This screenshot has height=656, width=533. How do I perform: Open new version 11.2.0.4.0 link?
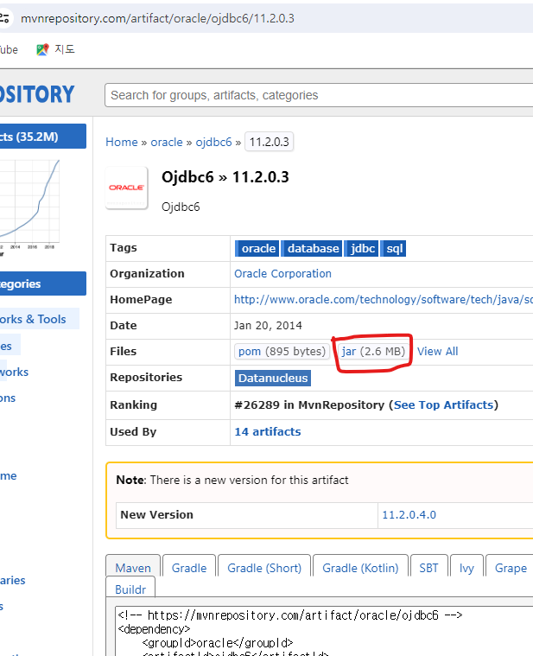tap(409, 514)
